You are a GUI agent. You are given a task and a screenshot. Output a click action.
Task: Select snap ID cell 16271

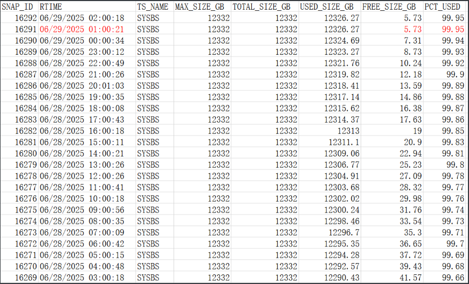click(x=25, y=255)
